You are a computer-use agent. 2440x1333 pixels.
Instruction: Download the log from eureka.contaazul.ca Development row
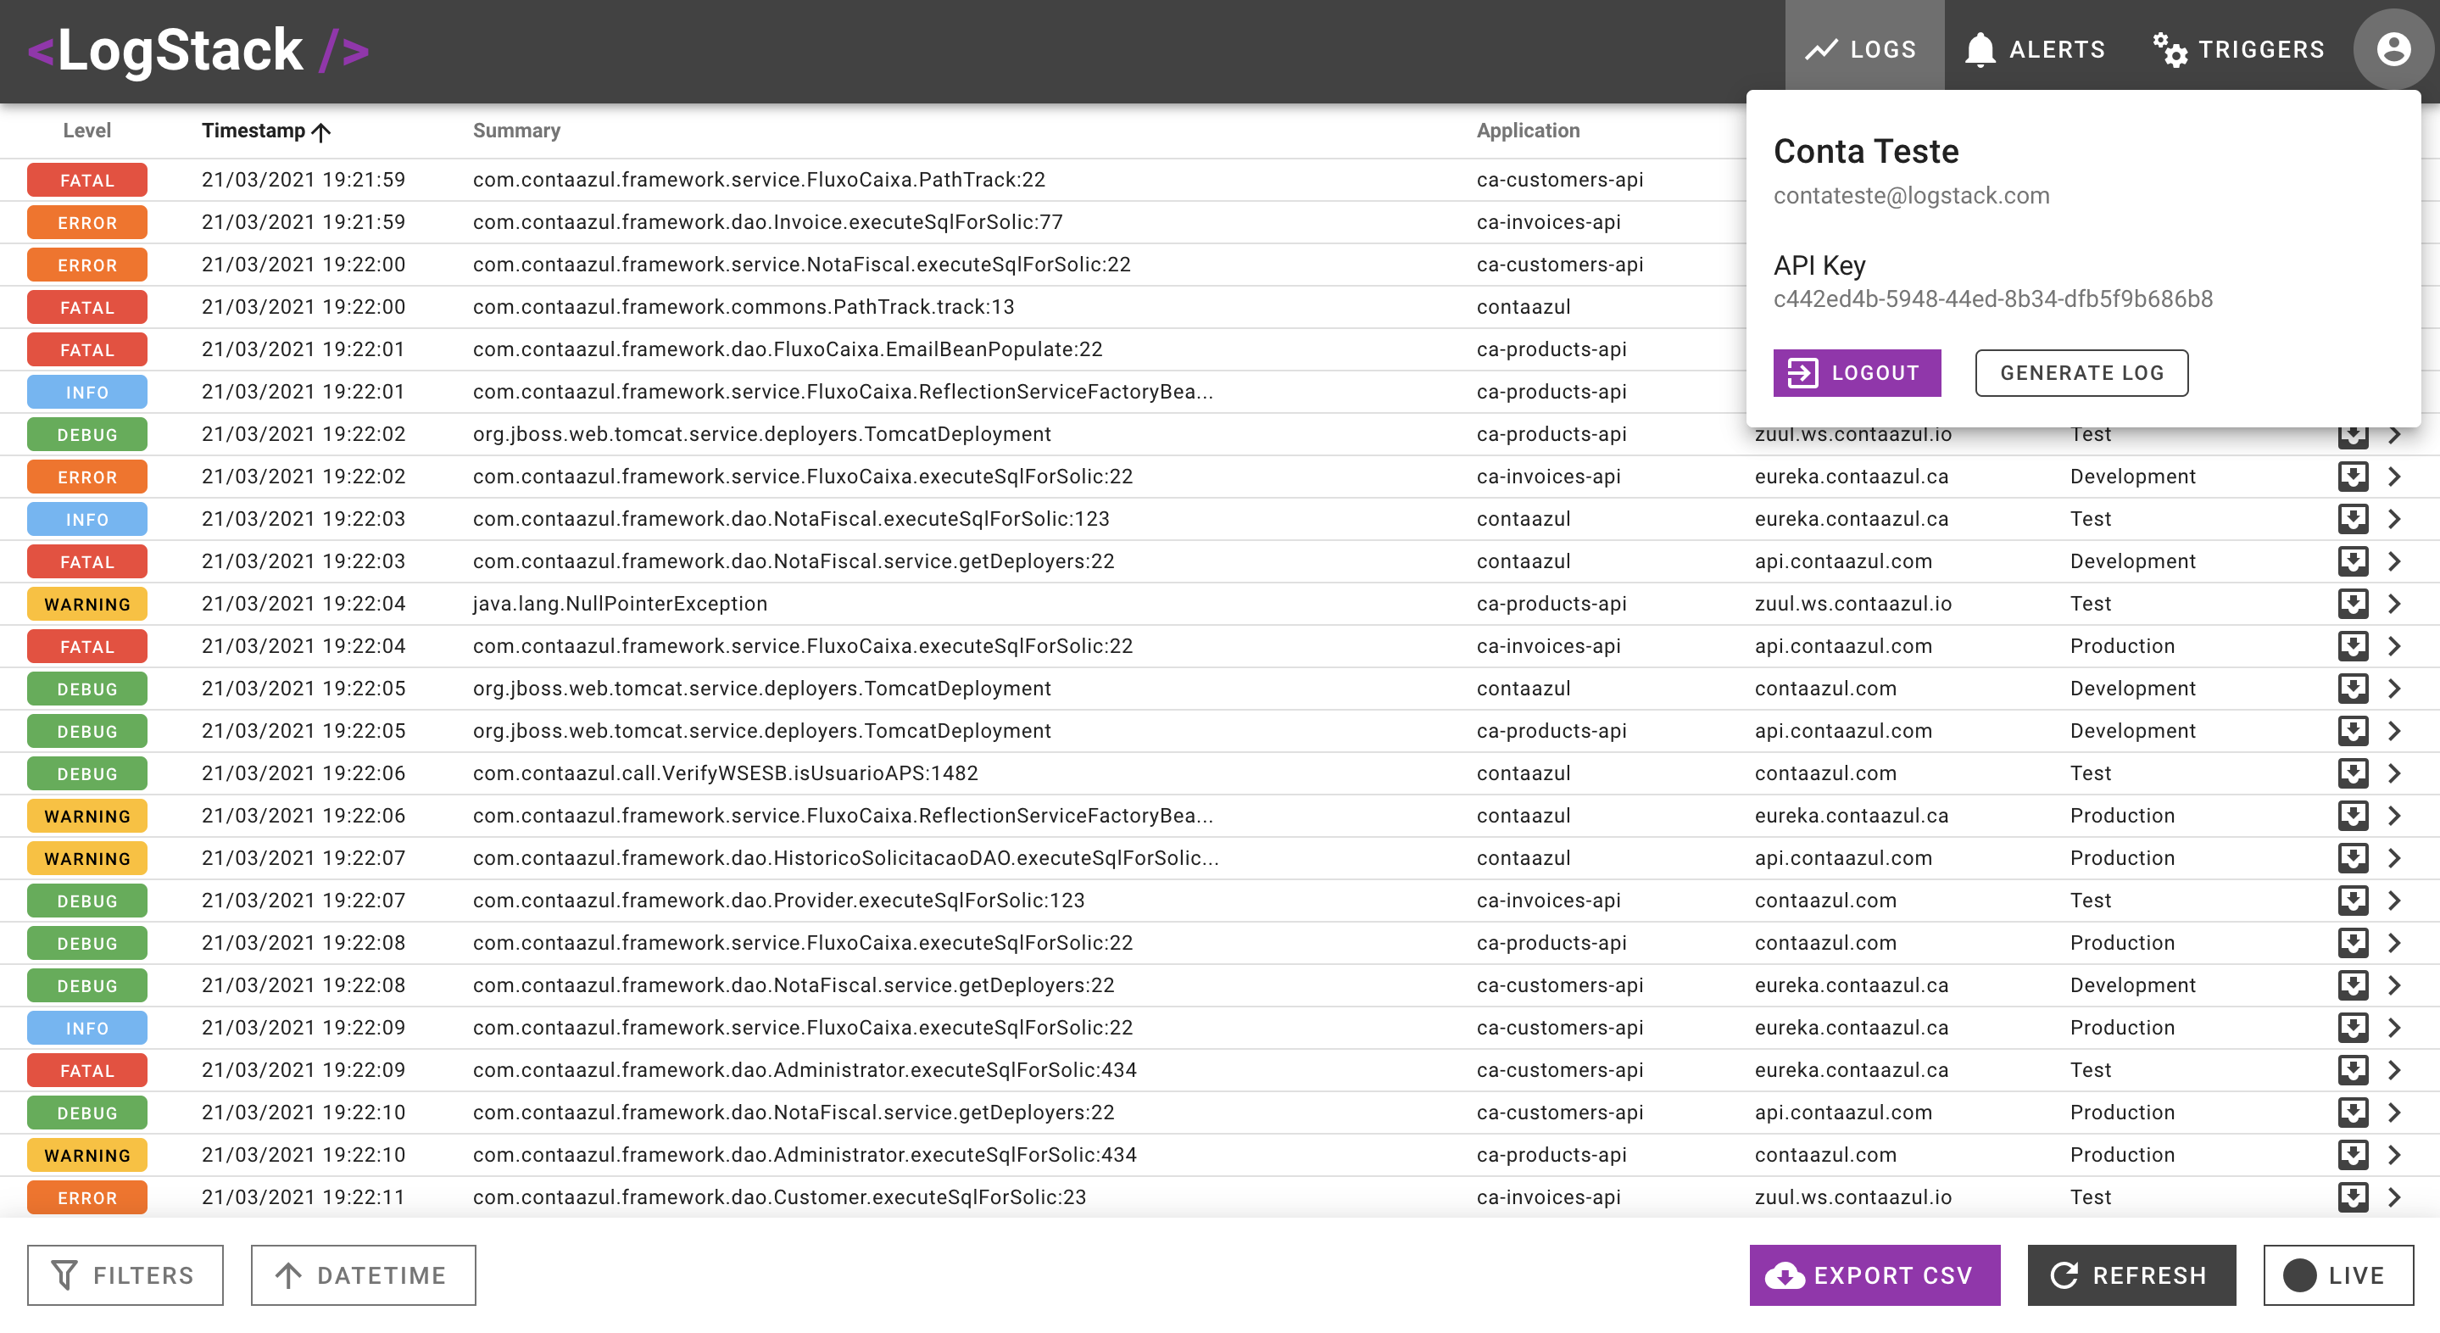tap(2352, 477)
